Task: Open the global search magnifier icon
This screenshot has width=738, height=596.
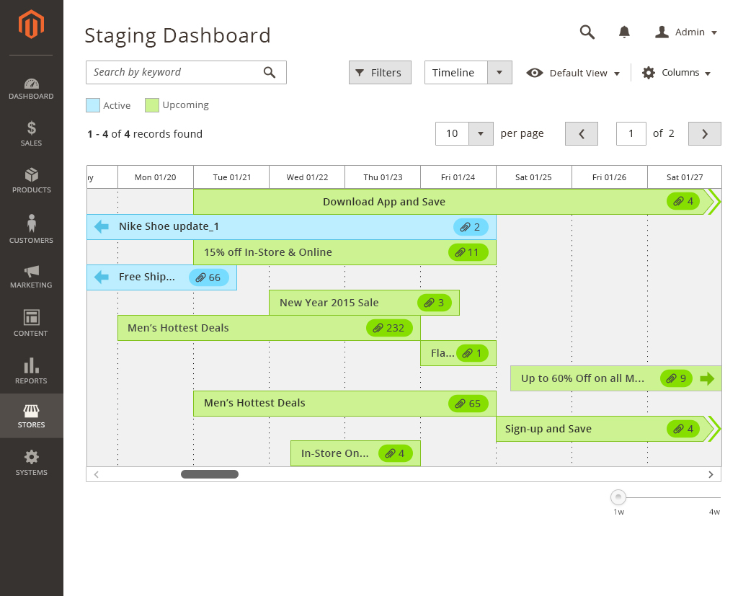Action: [587, 32]
